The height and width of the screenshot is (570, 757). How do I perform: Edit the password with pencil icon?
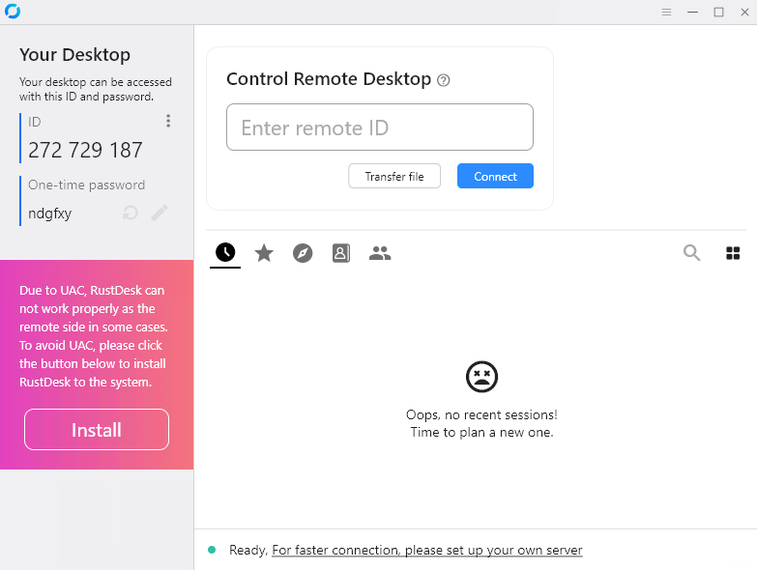pyautogui.click(x=160, y=213)
